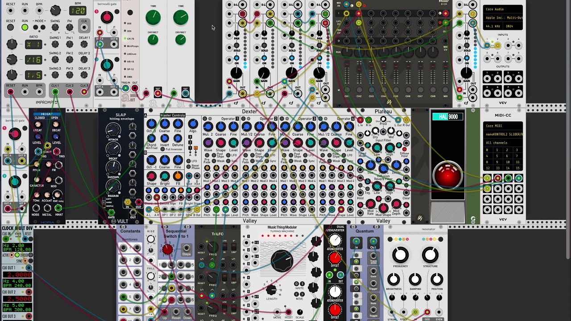Image resolution: width=571 pixels, height=321 pixels.
Task: Click the BPM display reading 120
Action: point(78,10)
